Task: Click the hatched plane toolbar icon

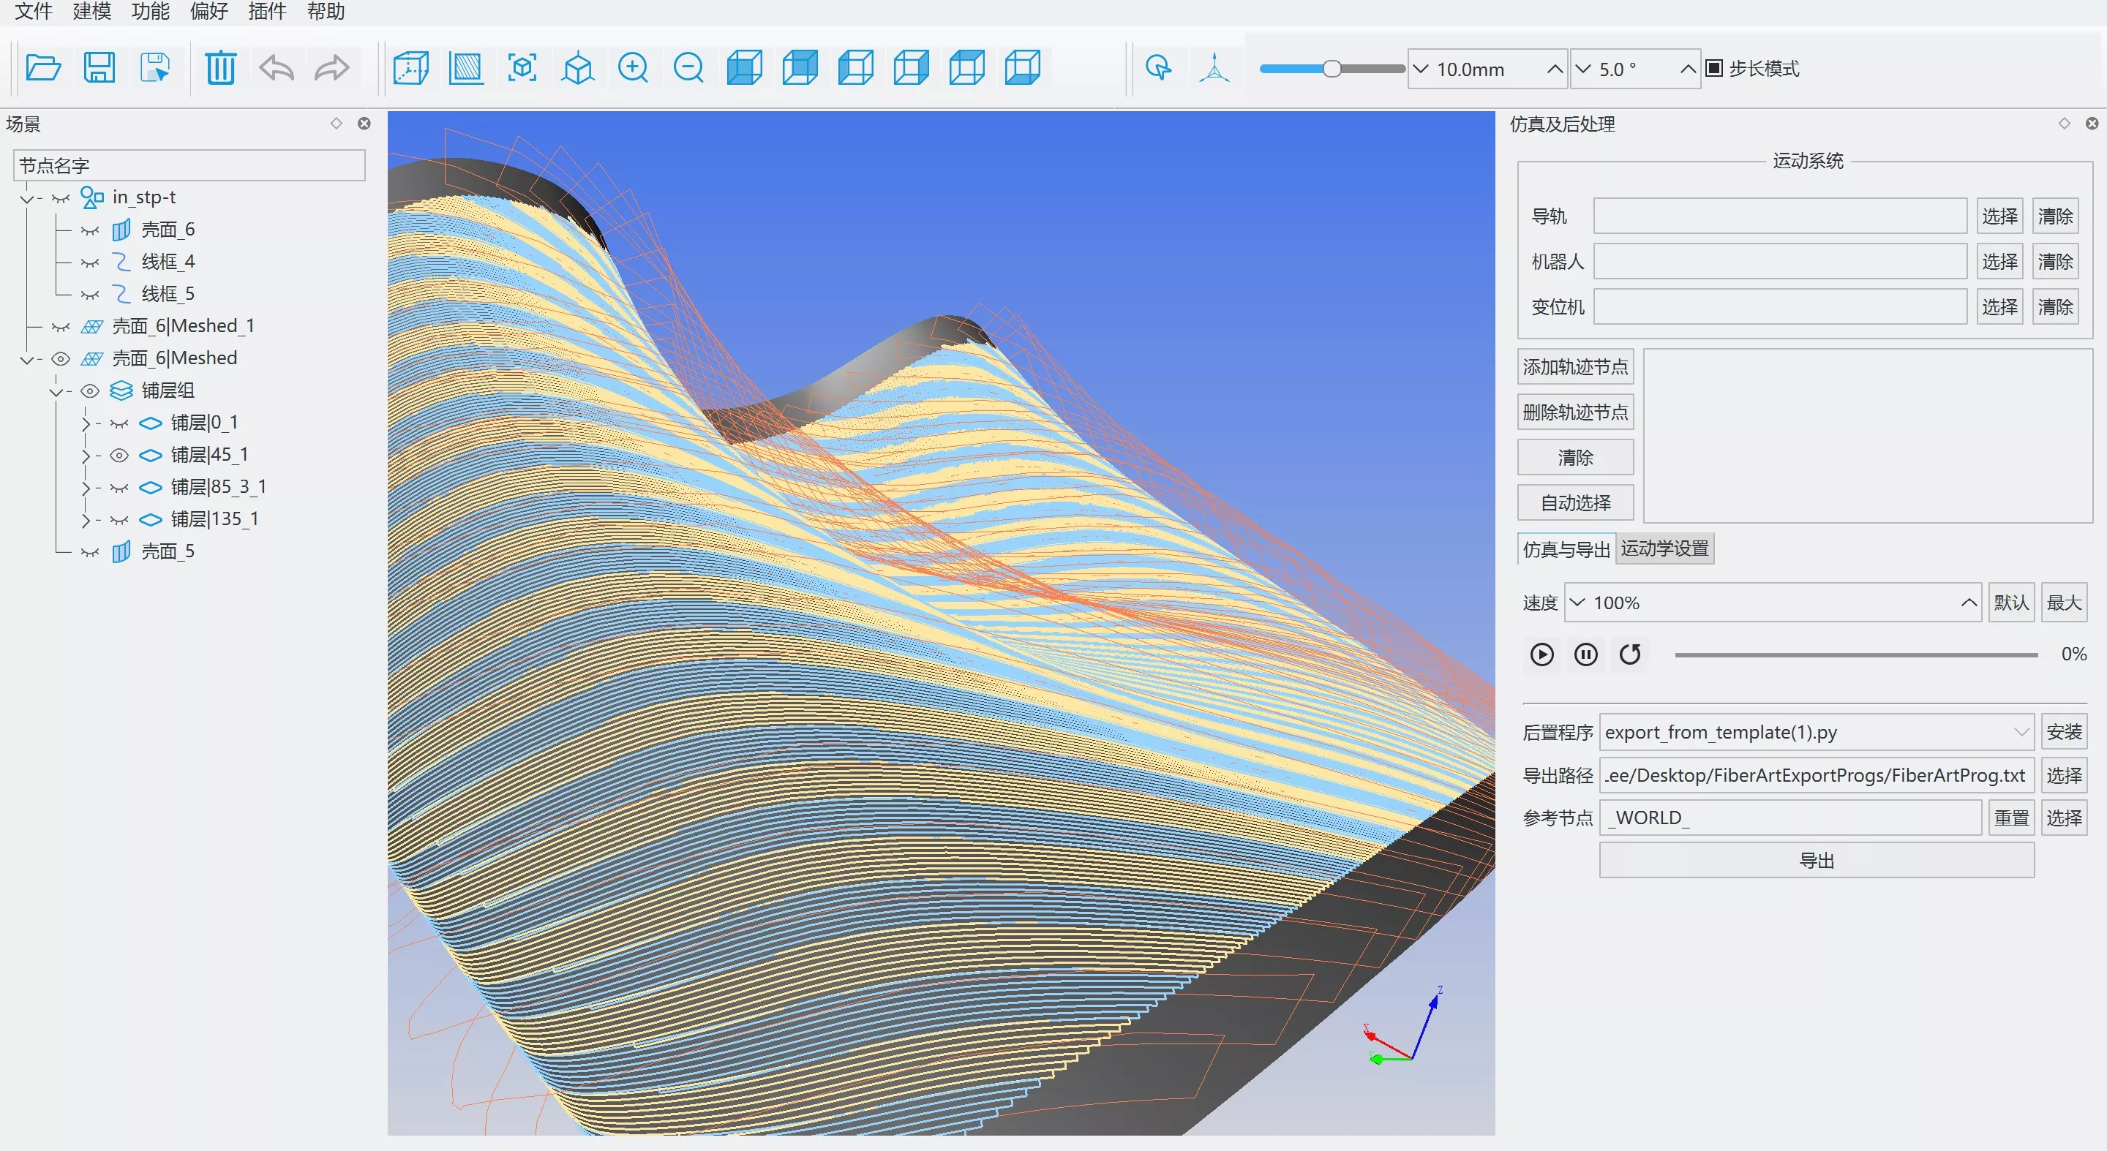Action: [466, 68]
